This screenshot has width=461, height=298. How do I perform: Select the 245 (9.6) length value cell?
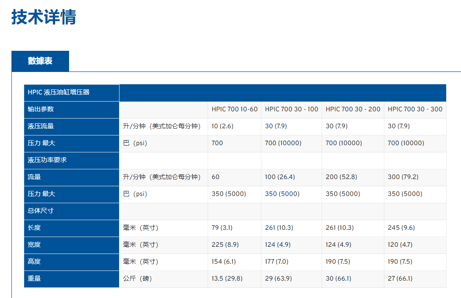pyautogui.click(x=401, y=228)
